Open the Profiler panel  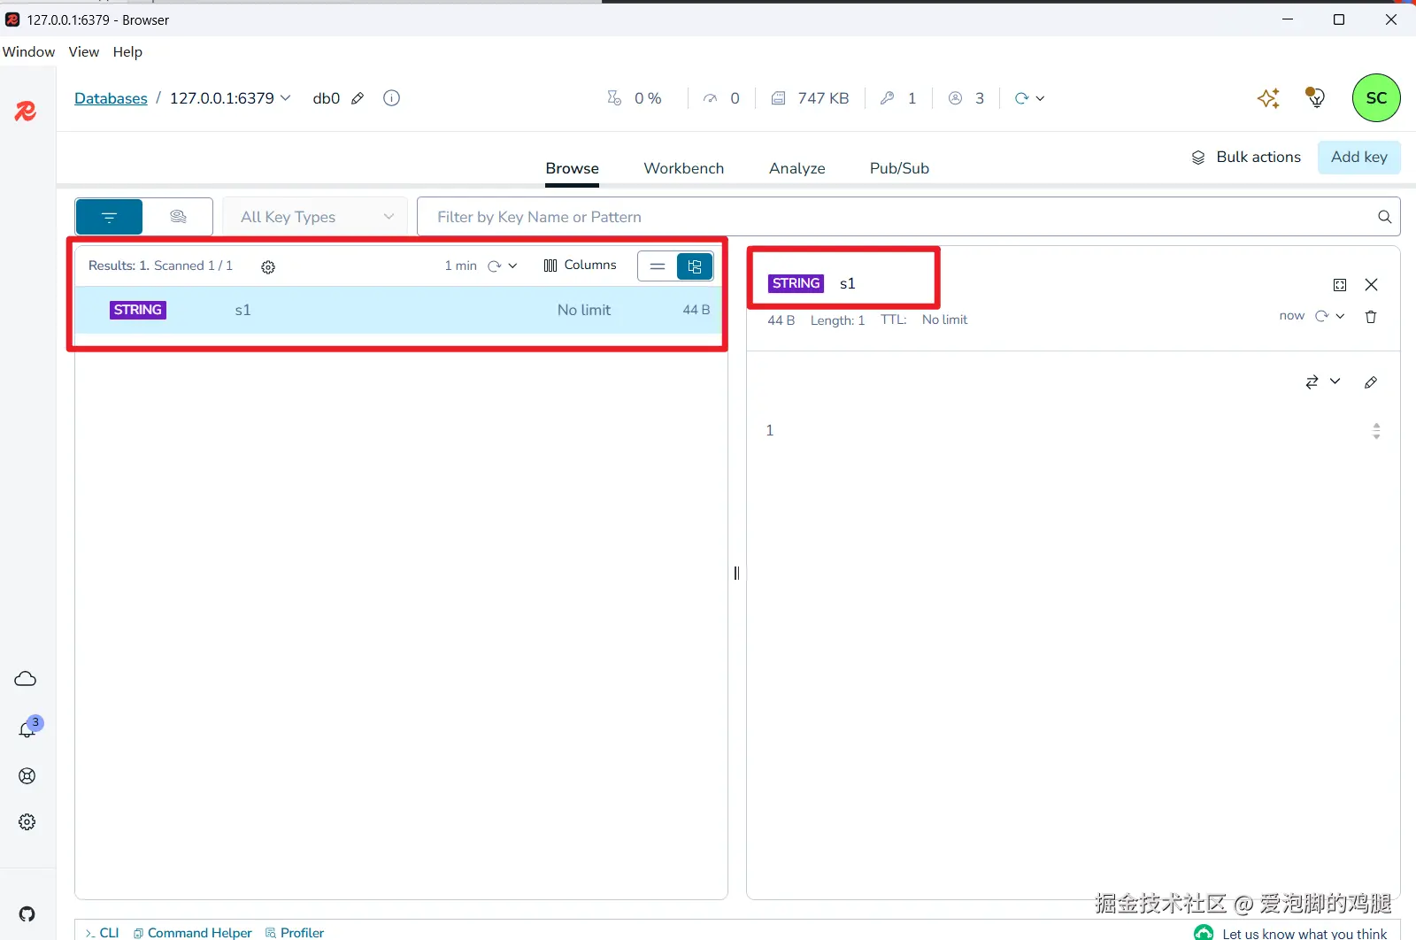pyautogui.click(x=295, y=933)
